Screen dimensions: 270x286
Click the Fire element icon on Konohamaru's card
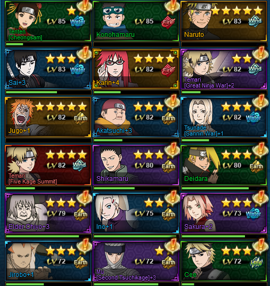pyautogui.click(x=168, y=23)
